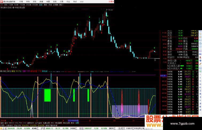Open the 行业资讯 tab
Image resolution: width=202 pixels, height=130 pixels.
pos(33,125)
